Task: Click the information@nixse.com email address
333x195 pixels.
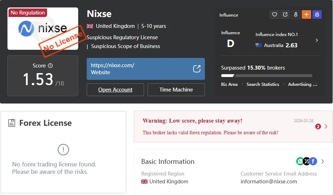Action: 269,182
